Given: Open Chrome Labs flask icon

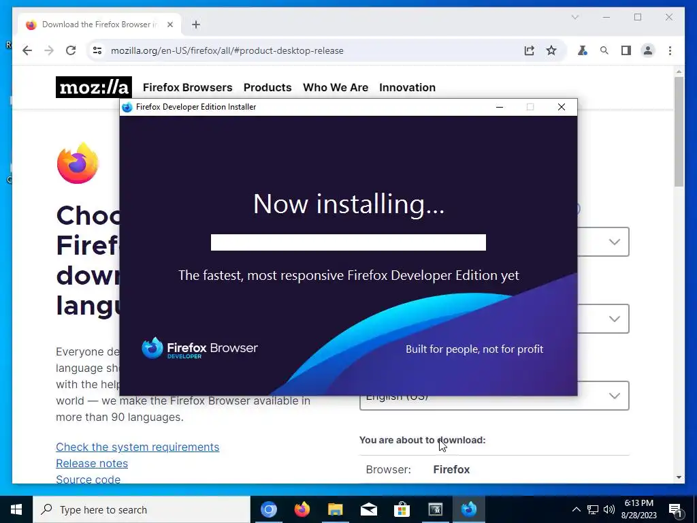Looking at the screenshot, I should click(583, 50).
